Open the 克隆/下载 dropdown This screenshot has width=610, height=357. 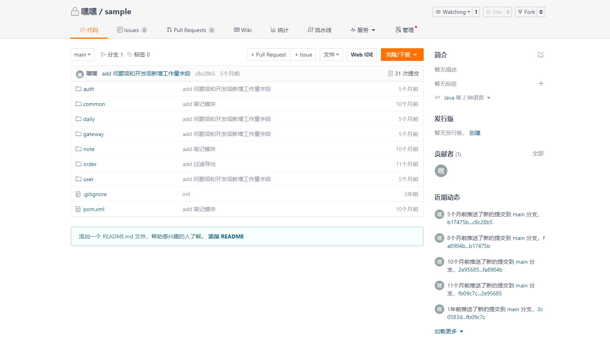[x=402, y=55]
